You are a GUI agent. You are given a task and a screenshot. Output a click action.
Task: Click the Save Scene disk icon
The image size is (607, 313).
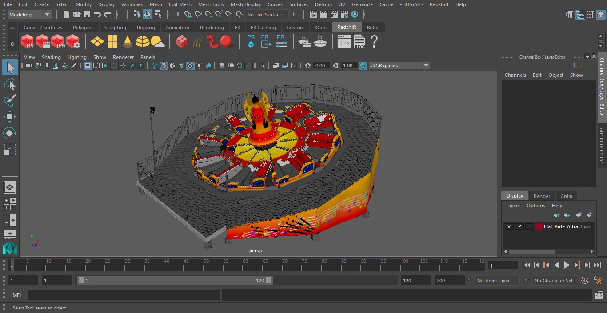(x=87, y=15)
